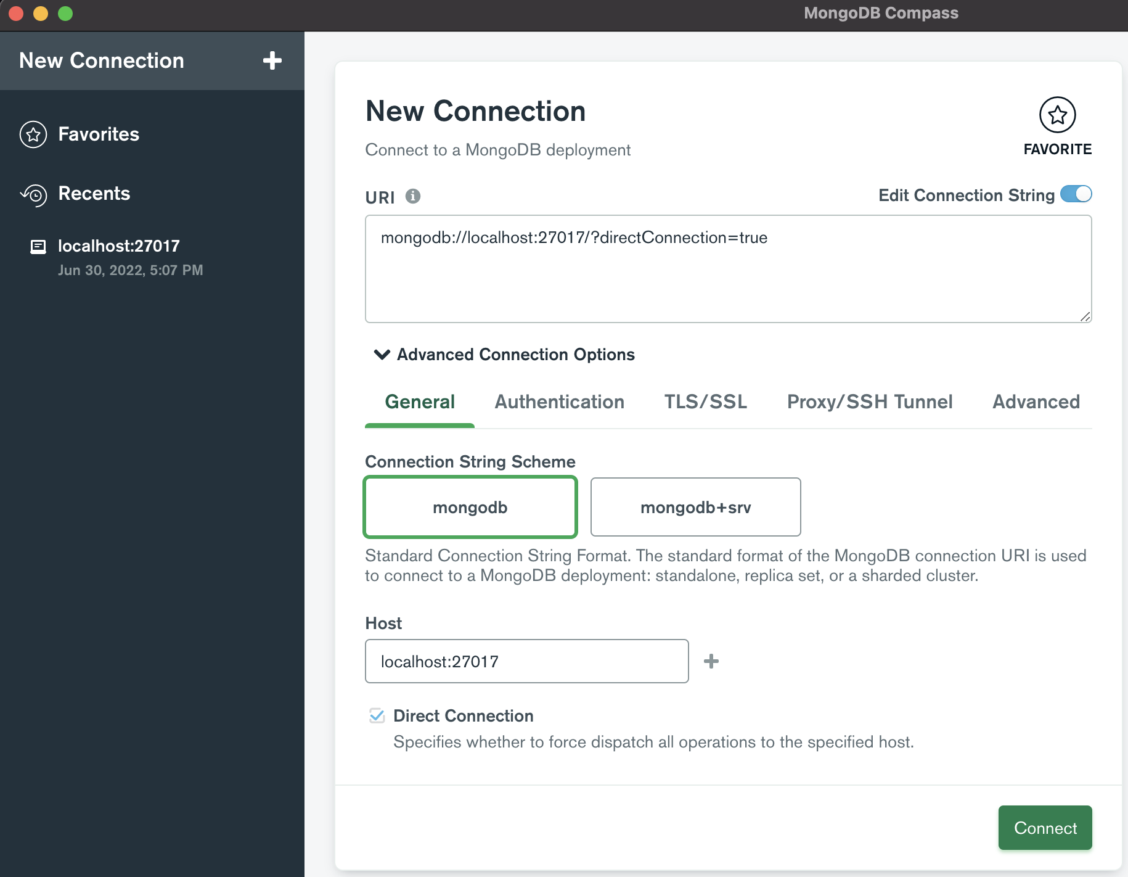The height and width of the screenshot is (877, 1128).
Task: Select the mongodb scheme option
Action: click(x=470, y=507)
